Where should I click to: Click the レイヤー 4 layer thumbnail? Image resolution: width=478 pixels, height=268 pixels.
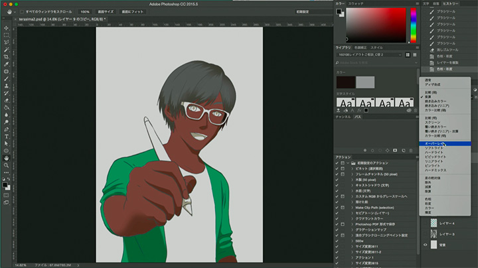[x=434, y=224]
